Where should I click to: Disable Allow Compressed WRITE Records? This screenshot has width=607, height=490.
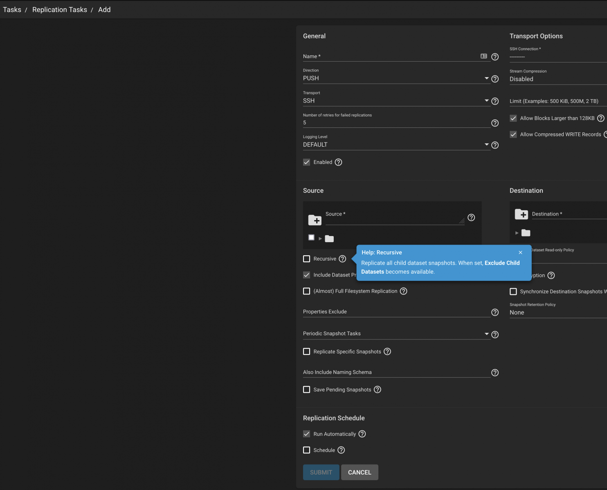513,134
